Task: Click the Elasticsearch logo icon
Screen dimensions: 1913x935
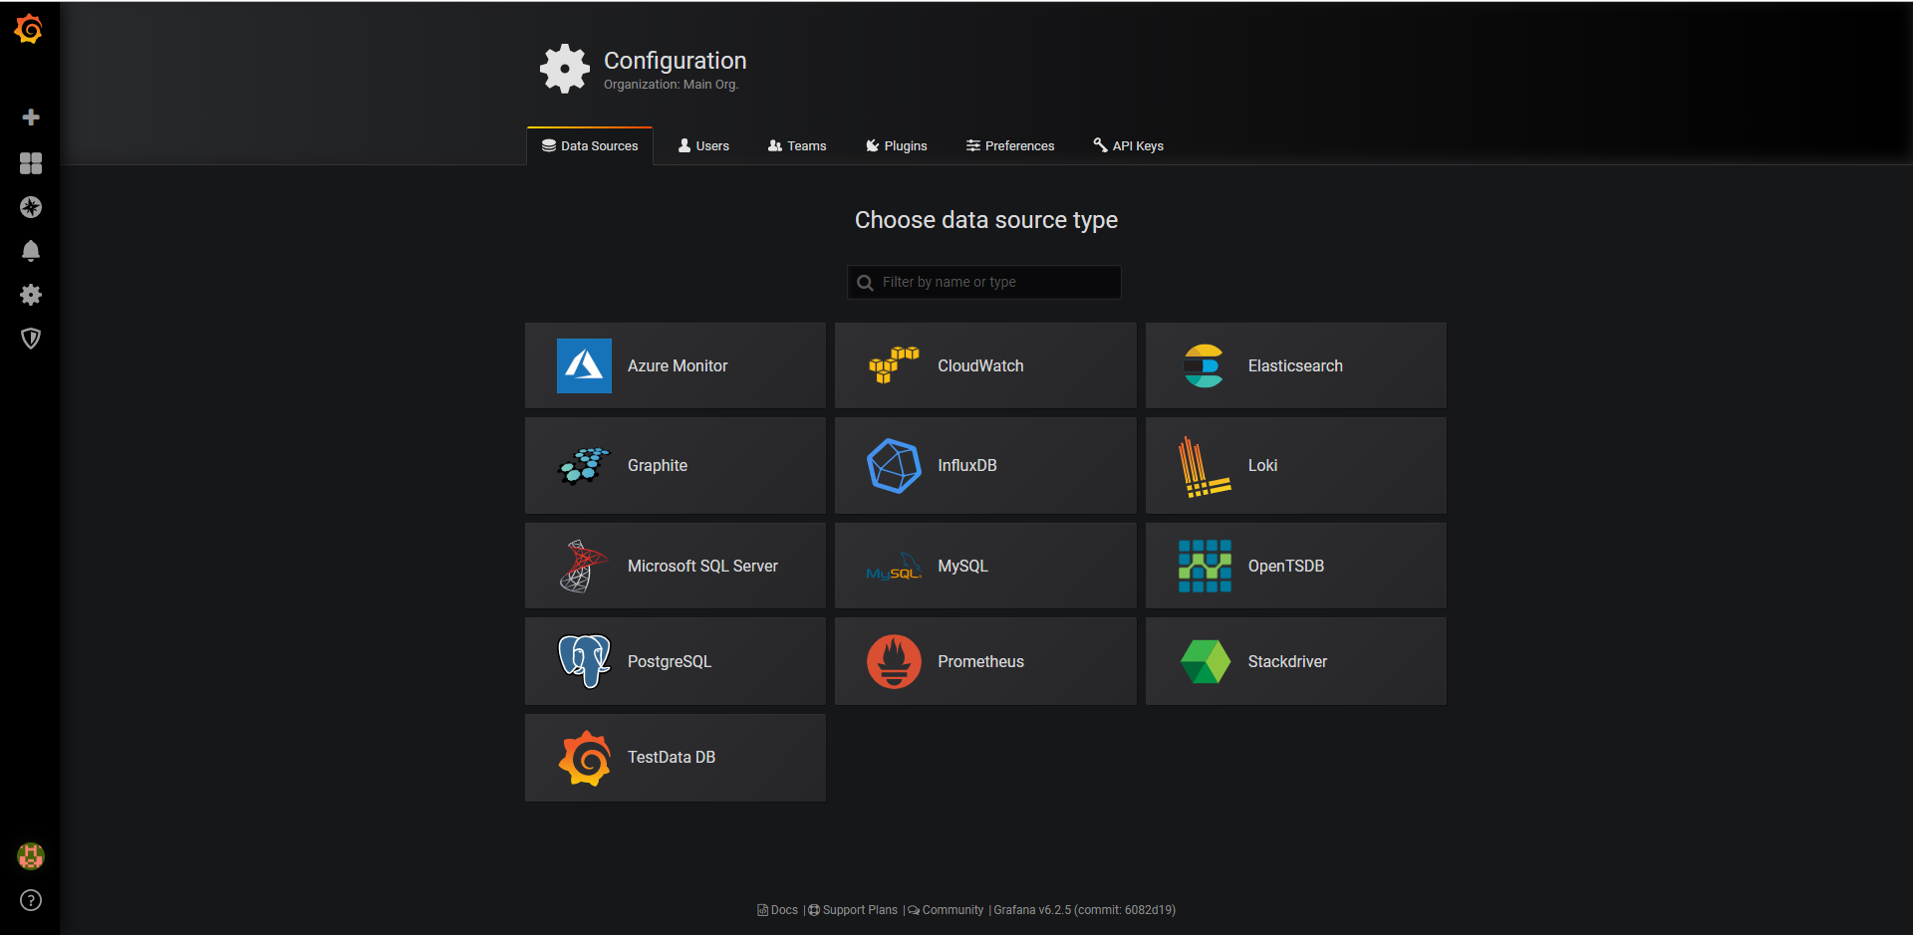Action: (1204, 365)
